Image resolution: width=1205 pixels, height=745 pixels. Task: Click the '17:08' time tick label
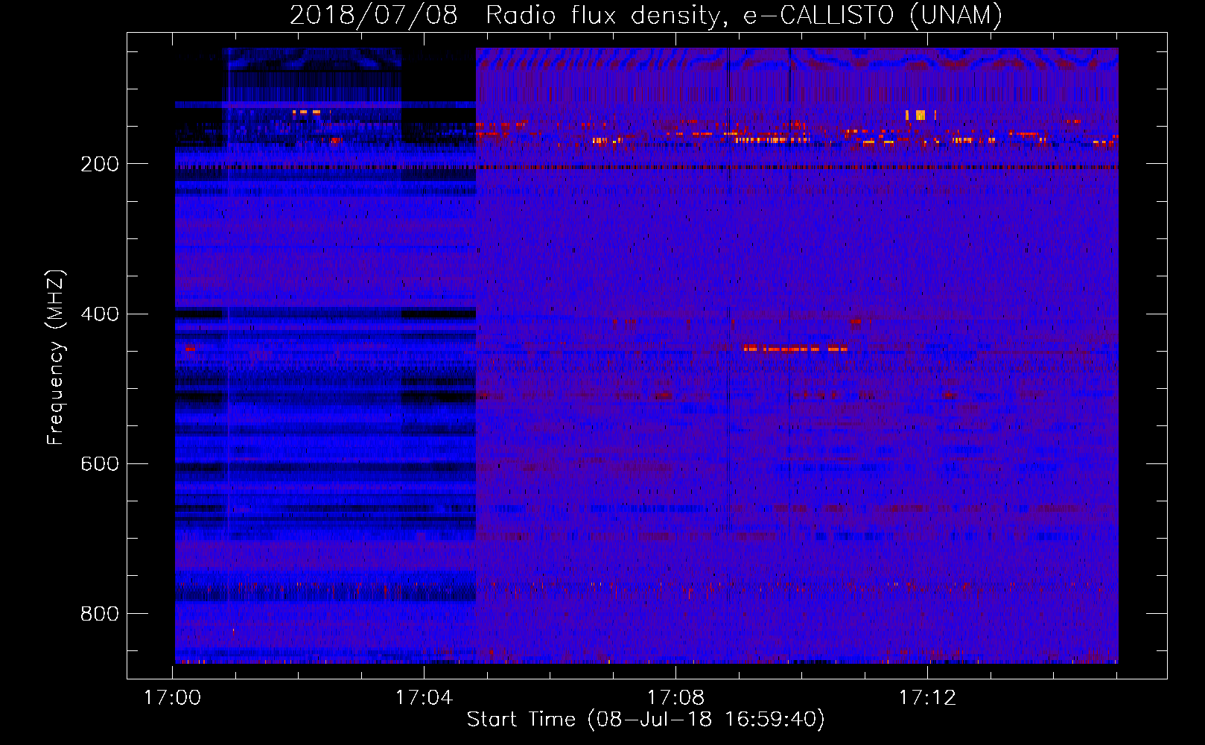point(675,698)
